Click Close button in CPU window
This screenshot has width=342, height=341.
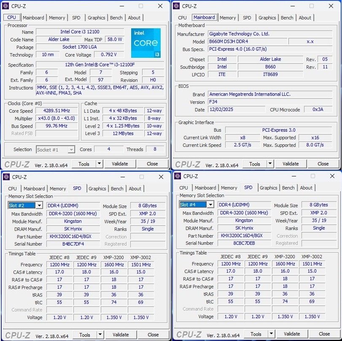(x=152, y=164)
